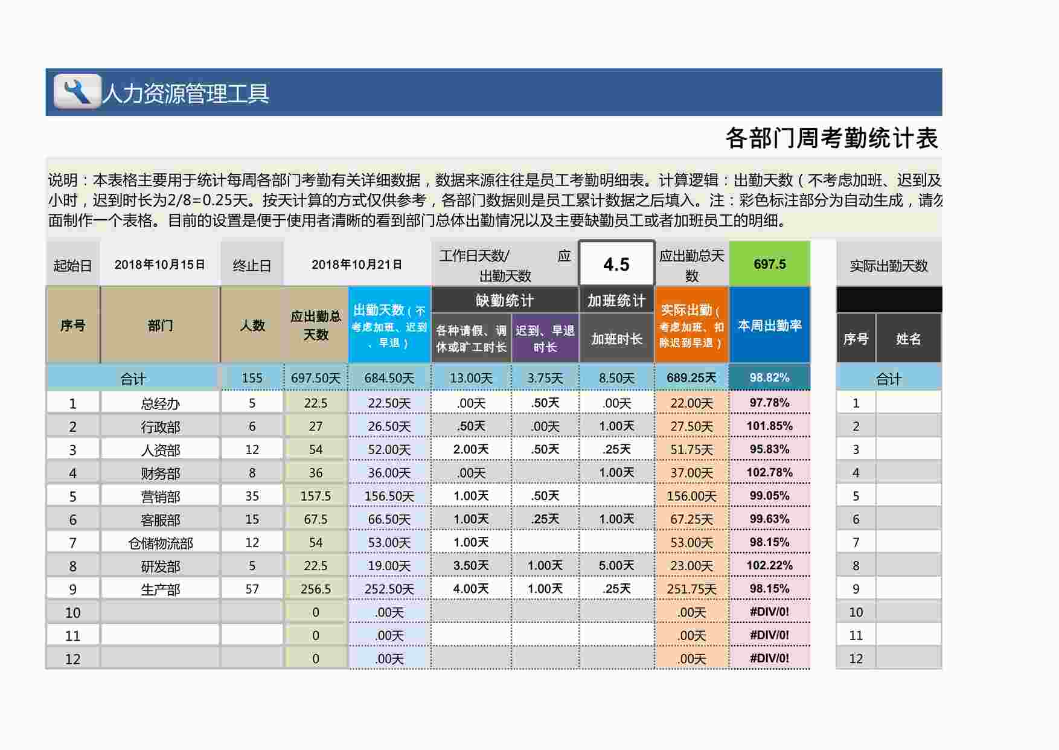Select 营销部 actual attendance 156.00天
1059x750 pixels.
(x=692, y=496)
